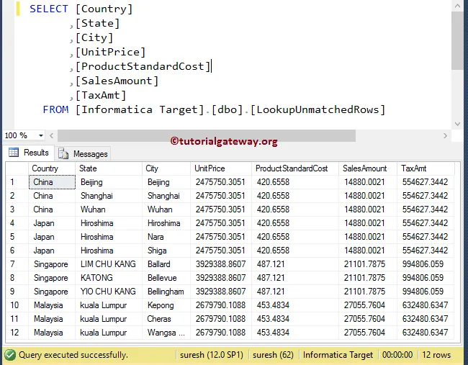The height and width of the screenshot is (365, 468).
Task: Select row number 1 header
Action: [17, 182]
